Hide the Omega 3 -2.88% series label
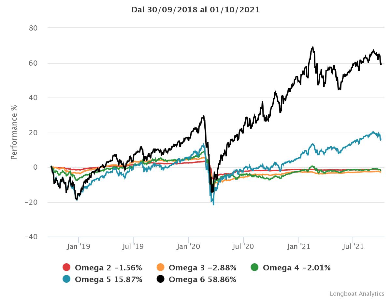The image size is (391, 299). pyautogui.click(x=202, y=268)
